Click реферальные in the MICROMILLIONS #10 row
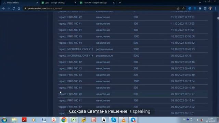The image size is (219, 123). click(x=104, y=49)
